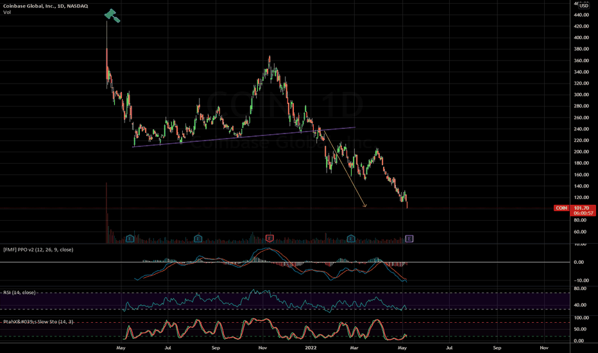Click the Coinbase Global, Inc., 1D, NASDAQ title
Screen dimensions: 598x353
46,6
